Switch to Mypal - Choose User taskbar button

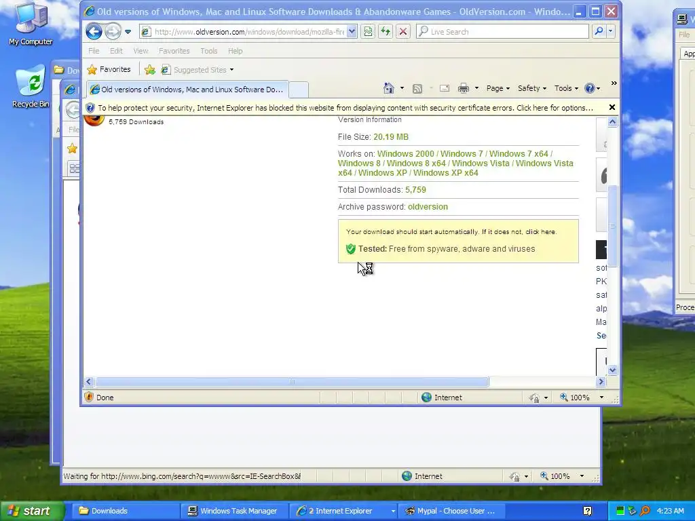point(451,511)
